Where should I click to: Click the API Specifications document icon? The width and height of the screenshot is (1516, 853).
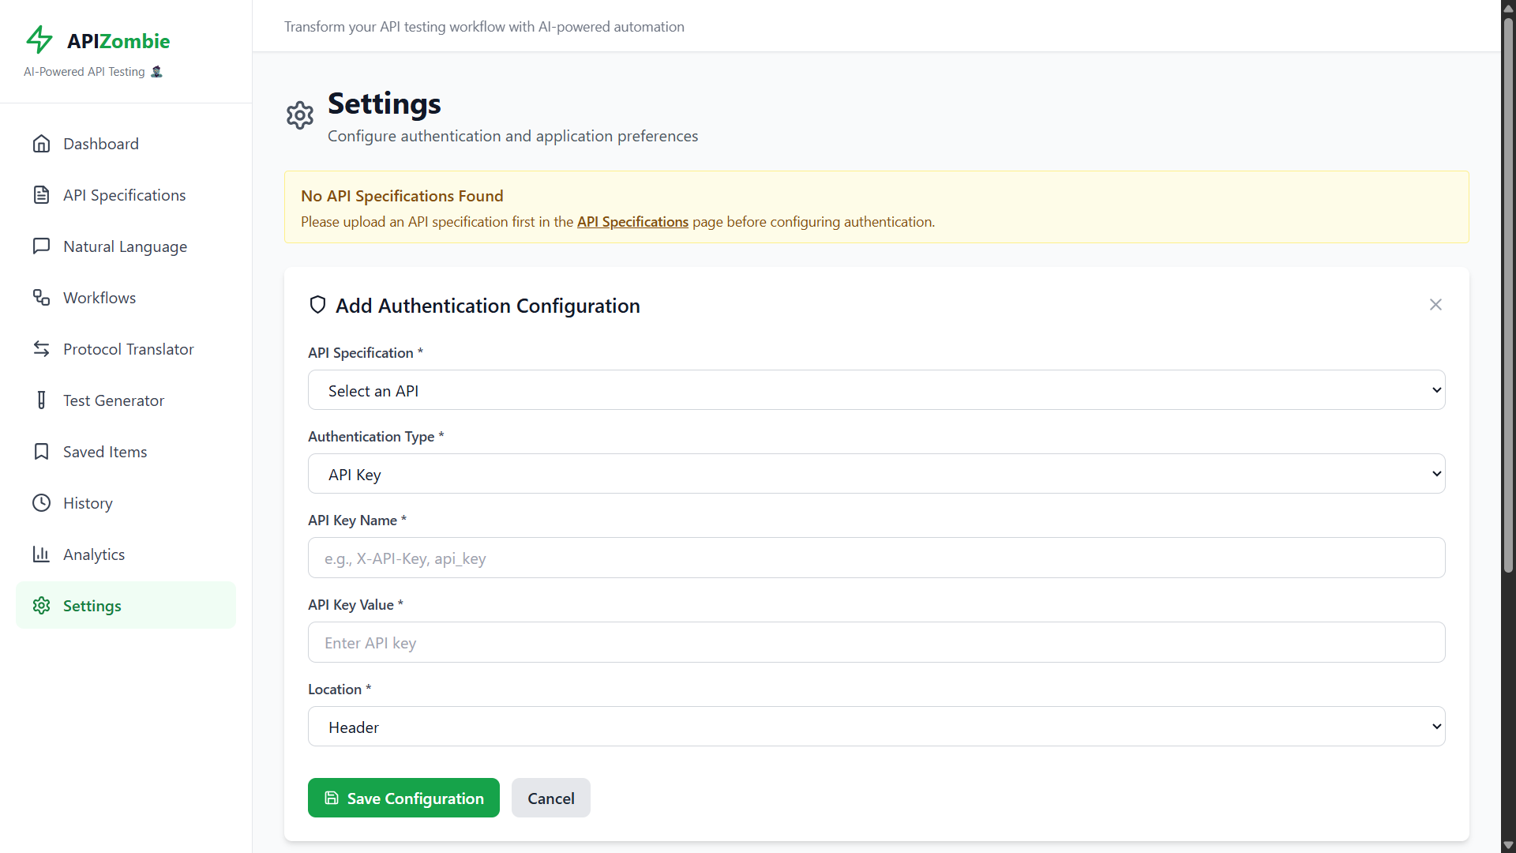pyautogui.click(x=41, y=195)
